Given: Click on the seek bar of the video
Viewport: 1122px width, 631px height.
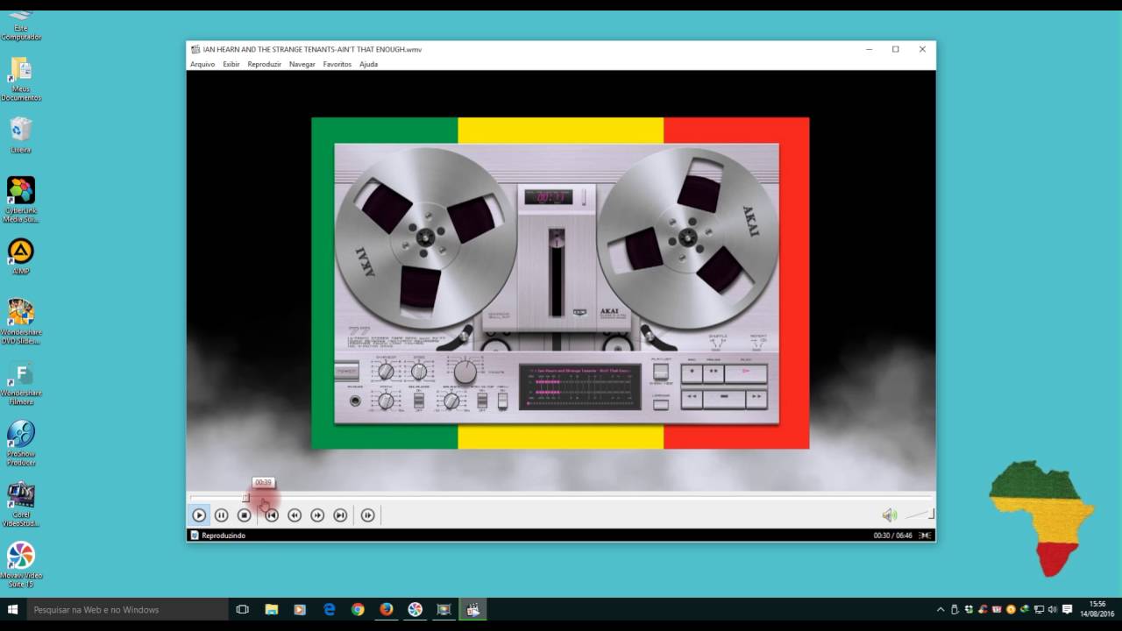Looking at the screenshot, I should pyautogui.click(x=561, y=498).
